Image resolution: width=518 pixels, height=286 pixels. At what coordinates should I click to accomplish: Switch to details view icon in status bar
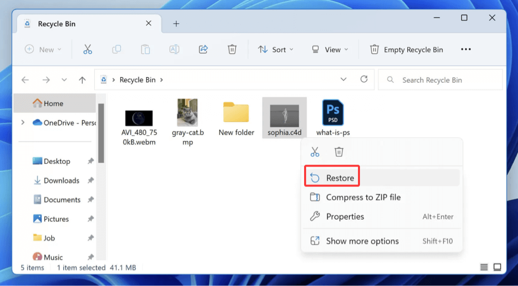(x=484, y=267)
